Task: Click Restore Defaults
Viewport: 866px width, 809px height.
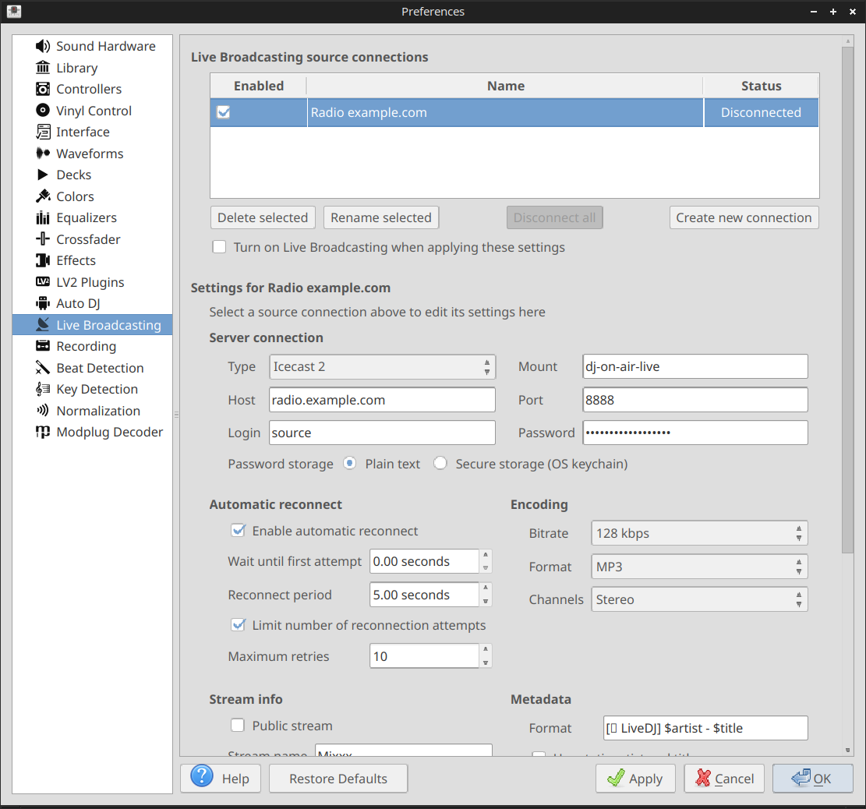Action: (x=338, y=778)
